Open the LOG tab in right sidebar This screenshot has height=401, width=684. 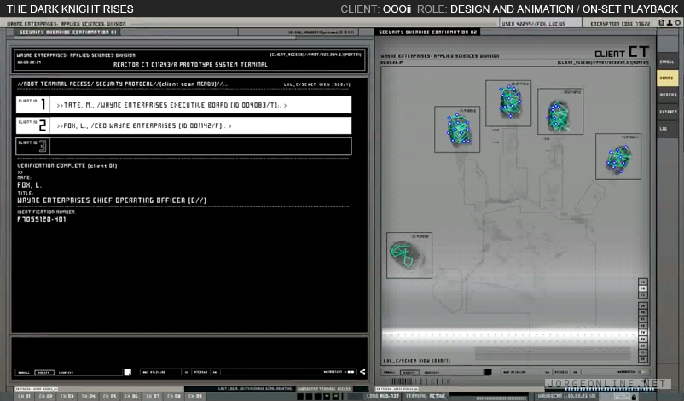(x=667, y=129)
